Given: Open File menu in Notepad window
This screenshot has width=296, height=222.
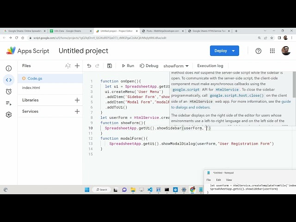Looking at the screenshot, I should click(x=209, y=180).
